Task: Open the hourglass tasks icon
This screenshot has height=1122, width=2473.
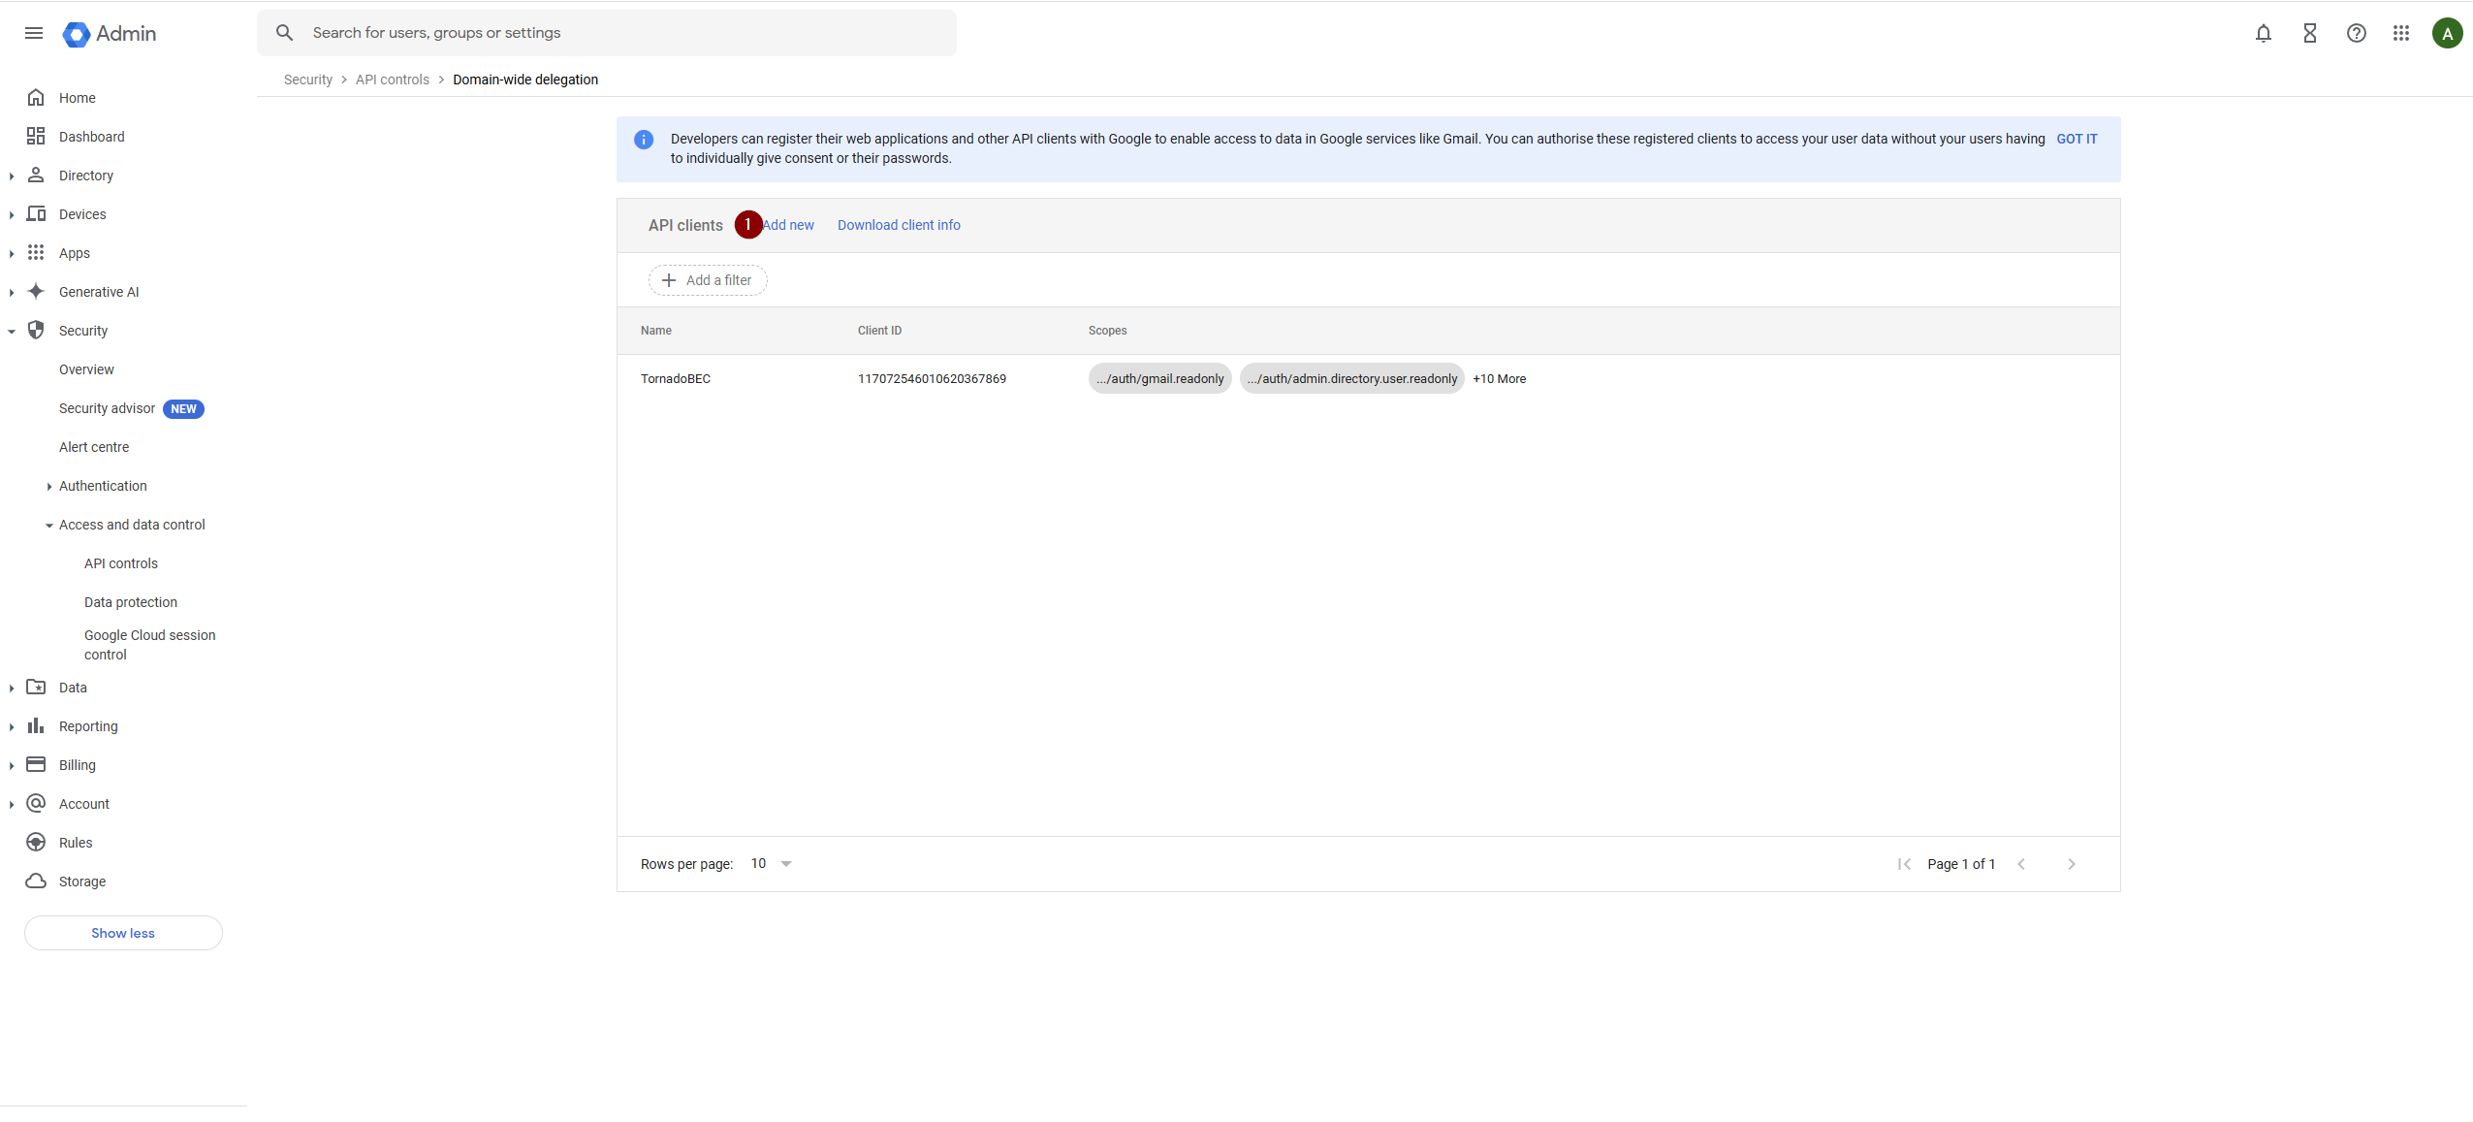Action: point(2309,33)
